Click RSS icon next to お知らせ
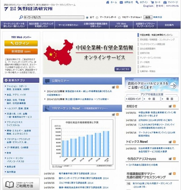This screenshot has width=181, height=190. tap(174, 106)
